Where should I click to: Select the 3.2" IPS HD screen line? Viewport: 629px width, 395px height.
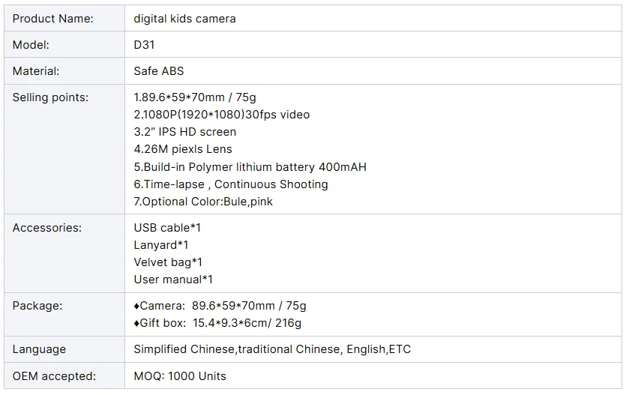tap(185, 132)
